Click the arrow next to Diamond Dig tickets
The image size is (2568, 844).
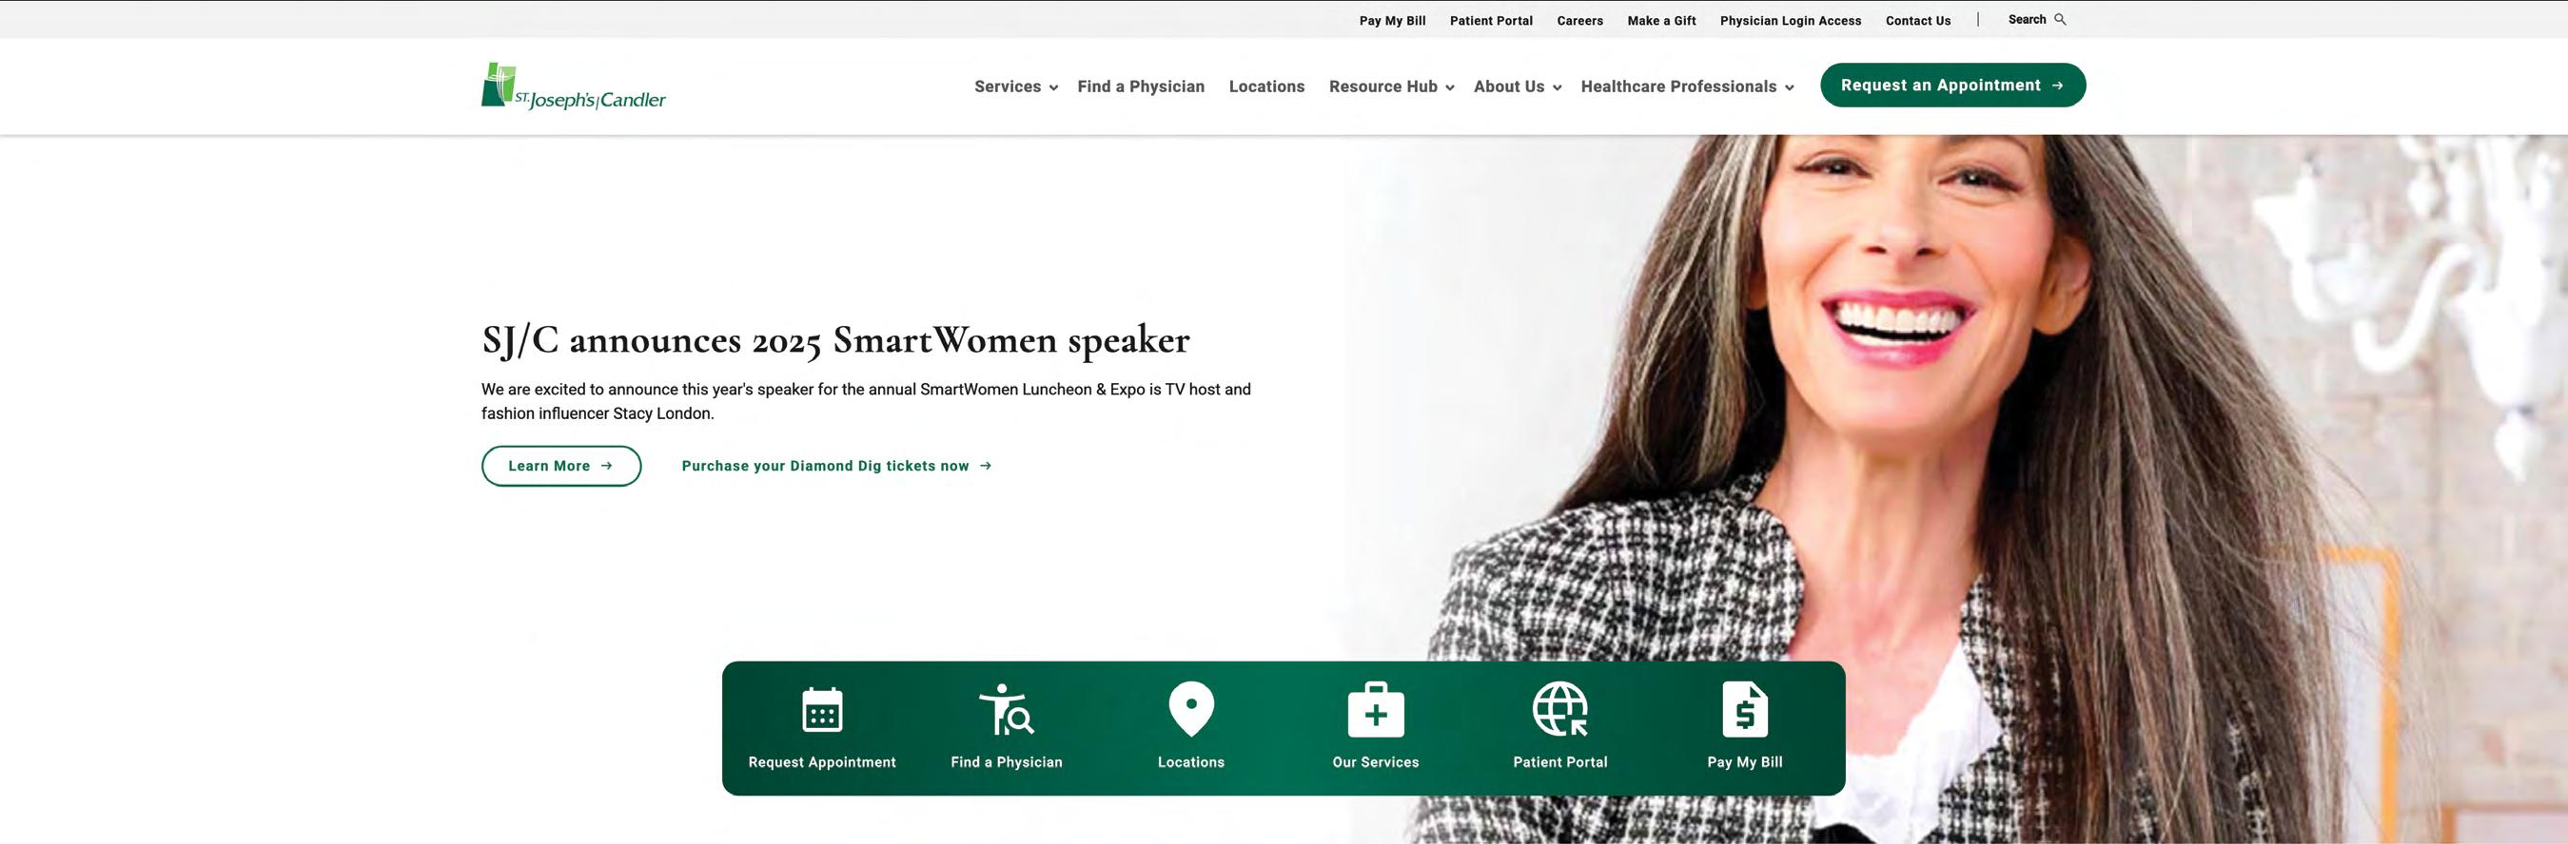pos(985,466)
